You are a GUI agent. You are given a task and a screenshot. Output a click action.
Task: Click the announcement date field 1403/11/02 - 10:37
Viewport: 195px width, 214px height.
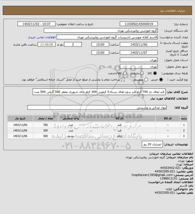coord(36,24)
